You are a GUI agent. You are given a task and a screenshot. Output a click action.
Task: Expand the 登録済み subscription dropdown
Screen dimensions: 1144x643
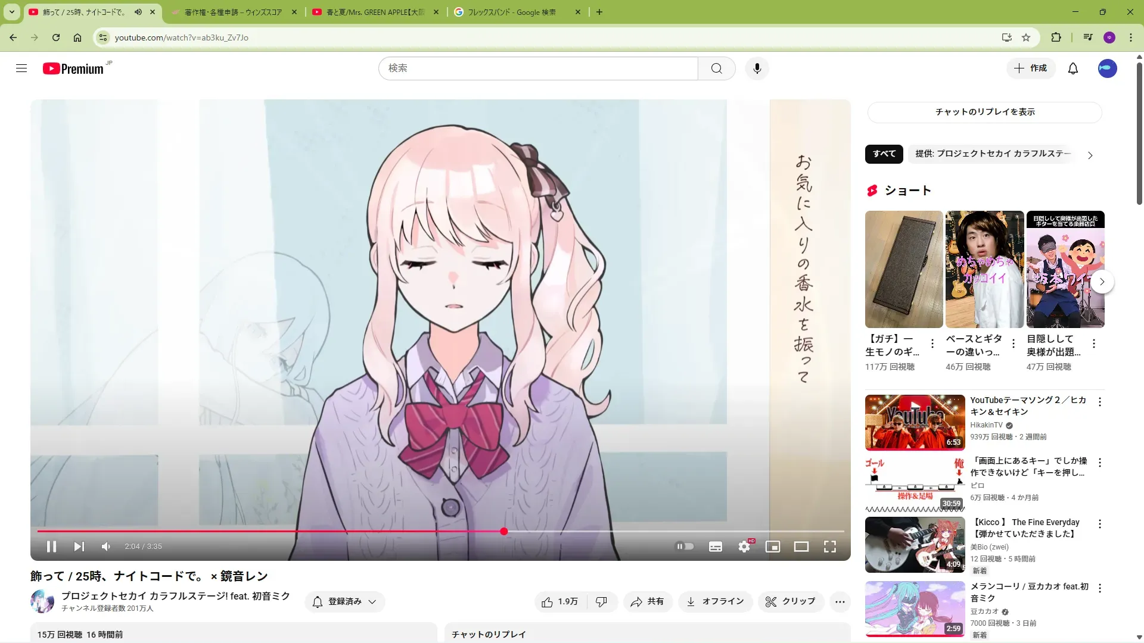pyautogui.click(x=346, y=602)
